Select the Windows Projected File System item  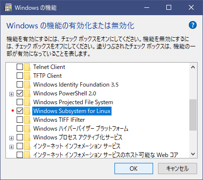[x=73, y=102]
